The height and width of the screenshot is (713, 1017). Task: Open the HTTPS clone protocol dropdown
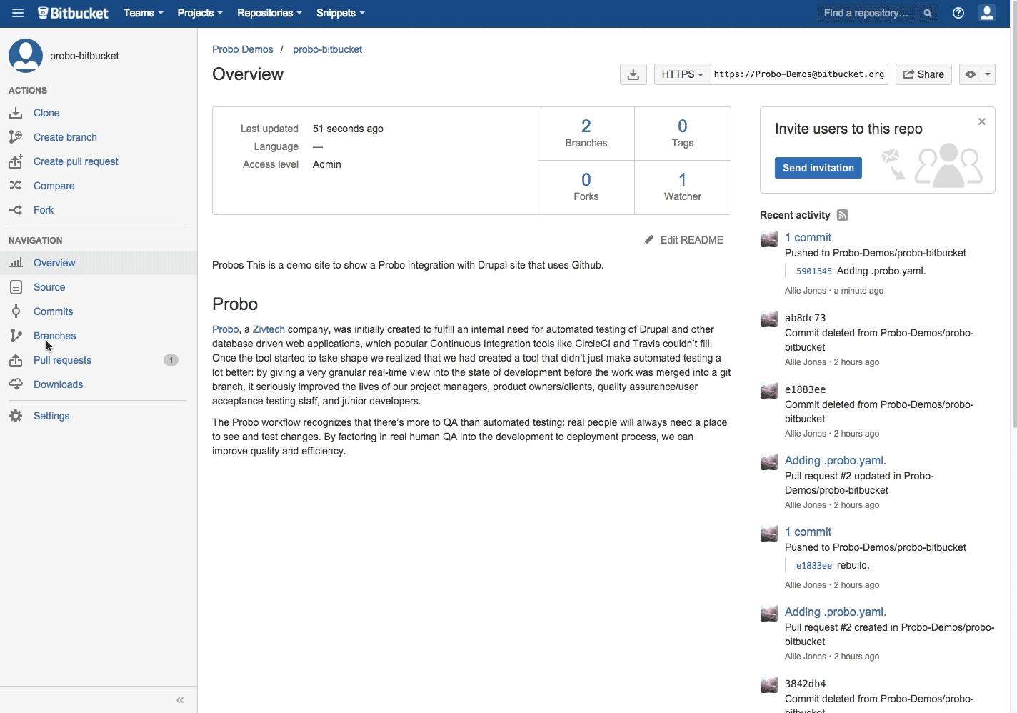681,74
